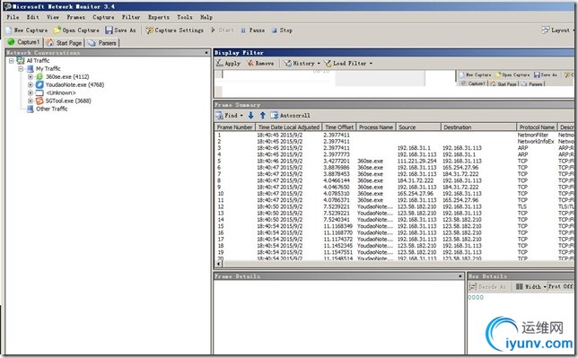Expand the 360se.exe (4112) node
This screenshot has height=358, width=578.
(31, 76)
